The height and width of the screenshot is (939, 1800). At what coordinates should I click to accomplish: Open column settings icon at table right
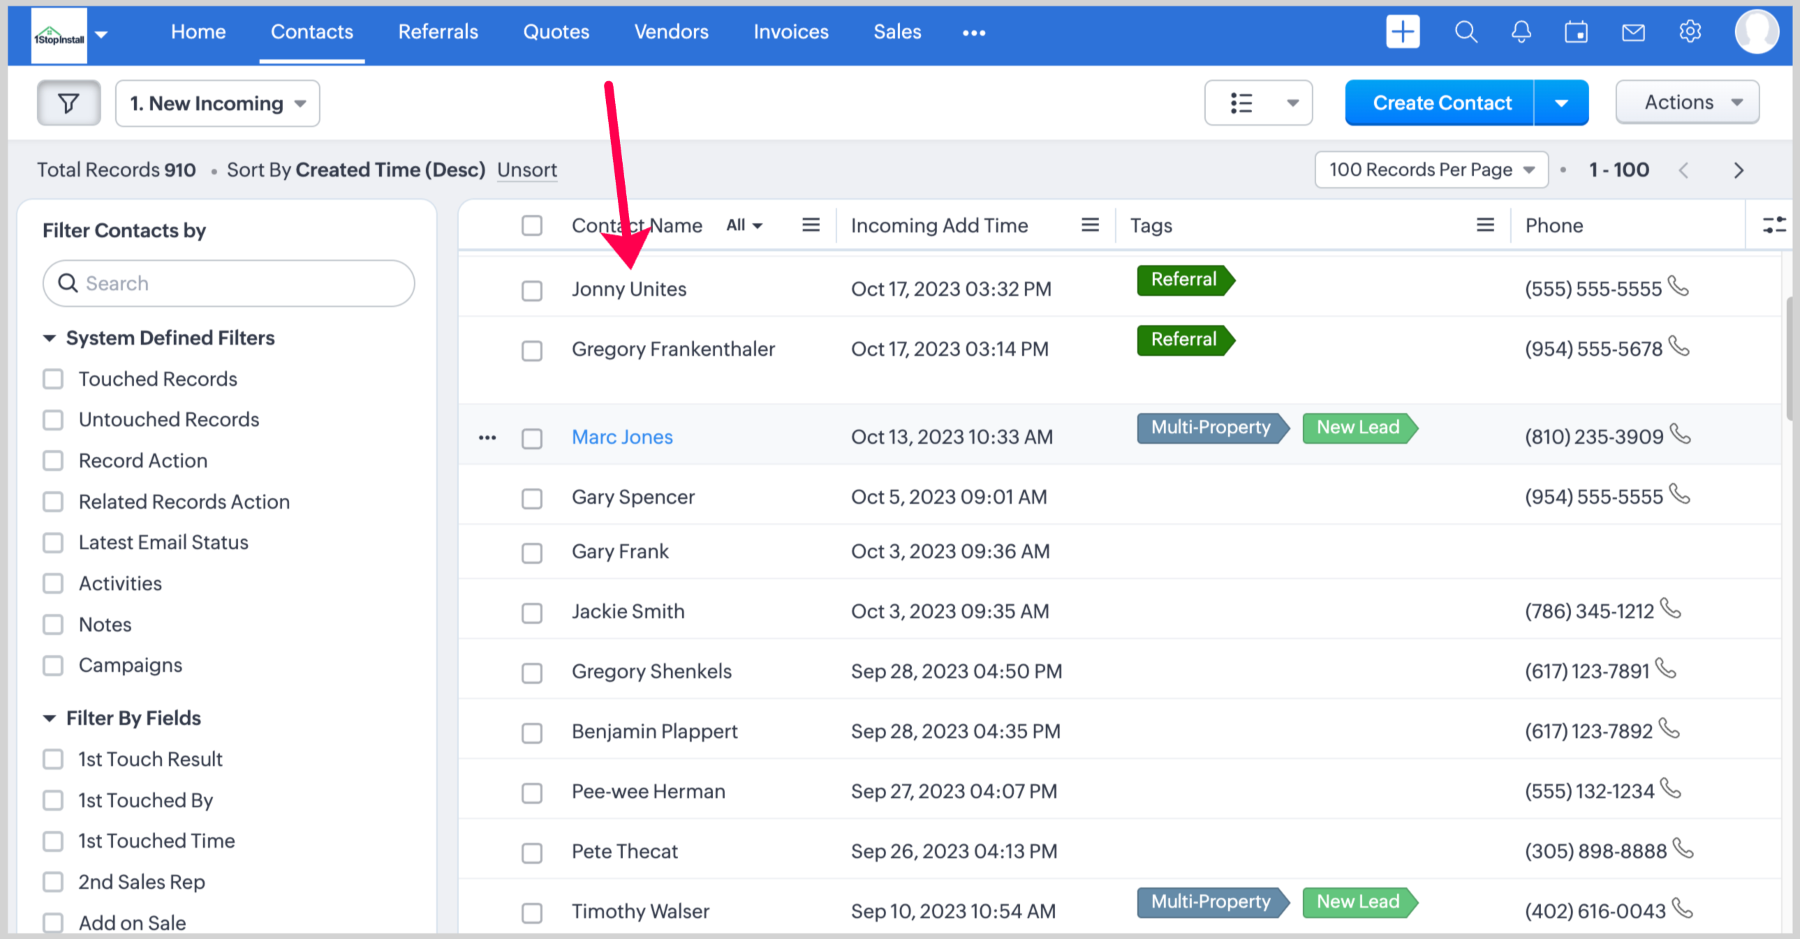click(1773, 225)
